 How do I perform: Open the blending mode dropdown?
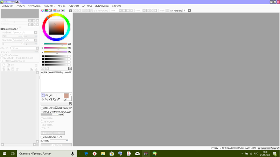click(x=37, y=48)
